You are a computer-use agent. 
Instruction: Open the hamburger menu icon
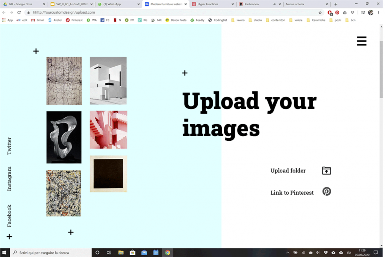click(361, 41)
